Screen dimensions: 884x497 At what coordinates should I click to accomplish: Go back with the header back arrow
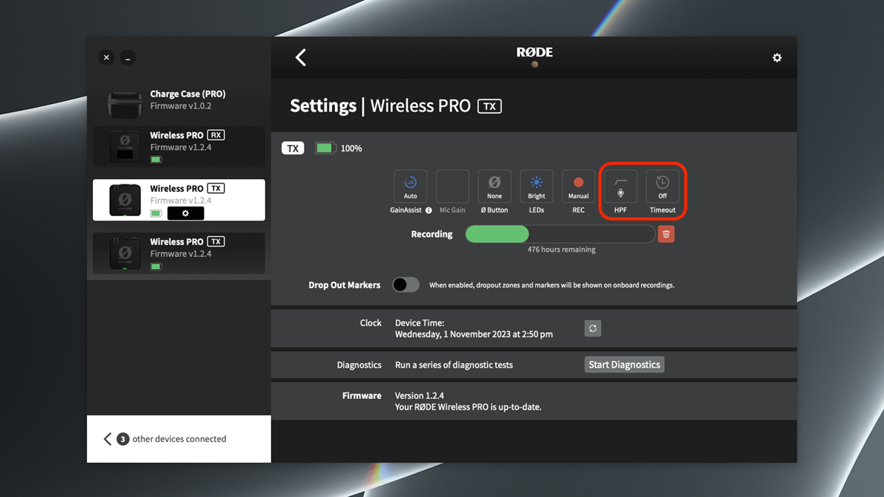click(x=301, y=57)
